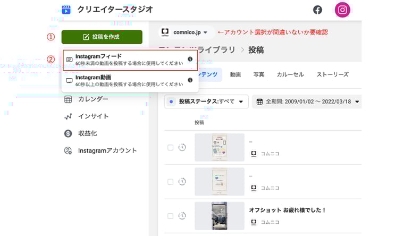
Task: Click the クリエイタースタジオ title text
Action: (x=115, y=10)
